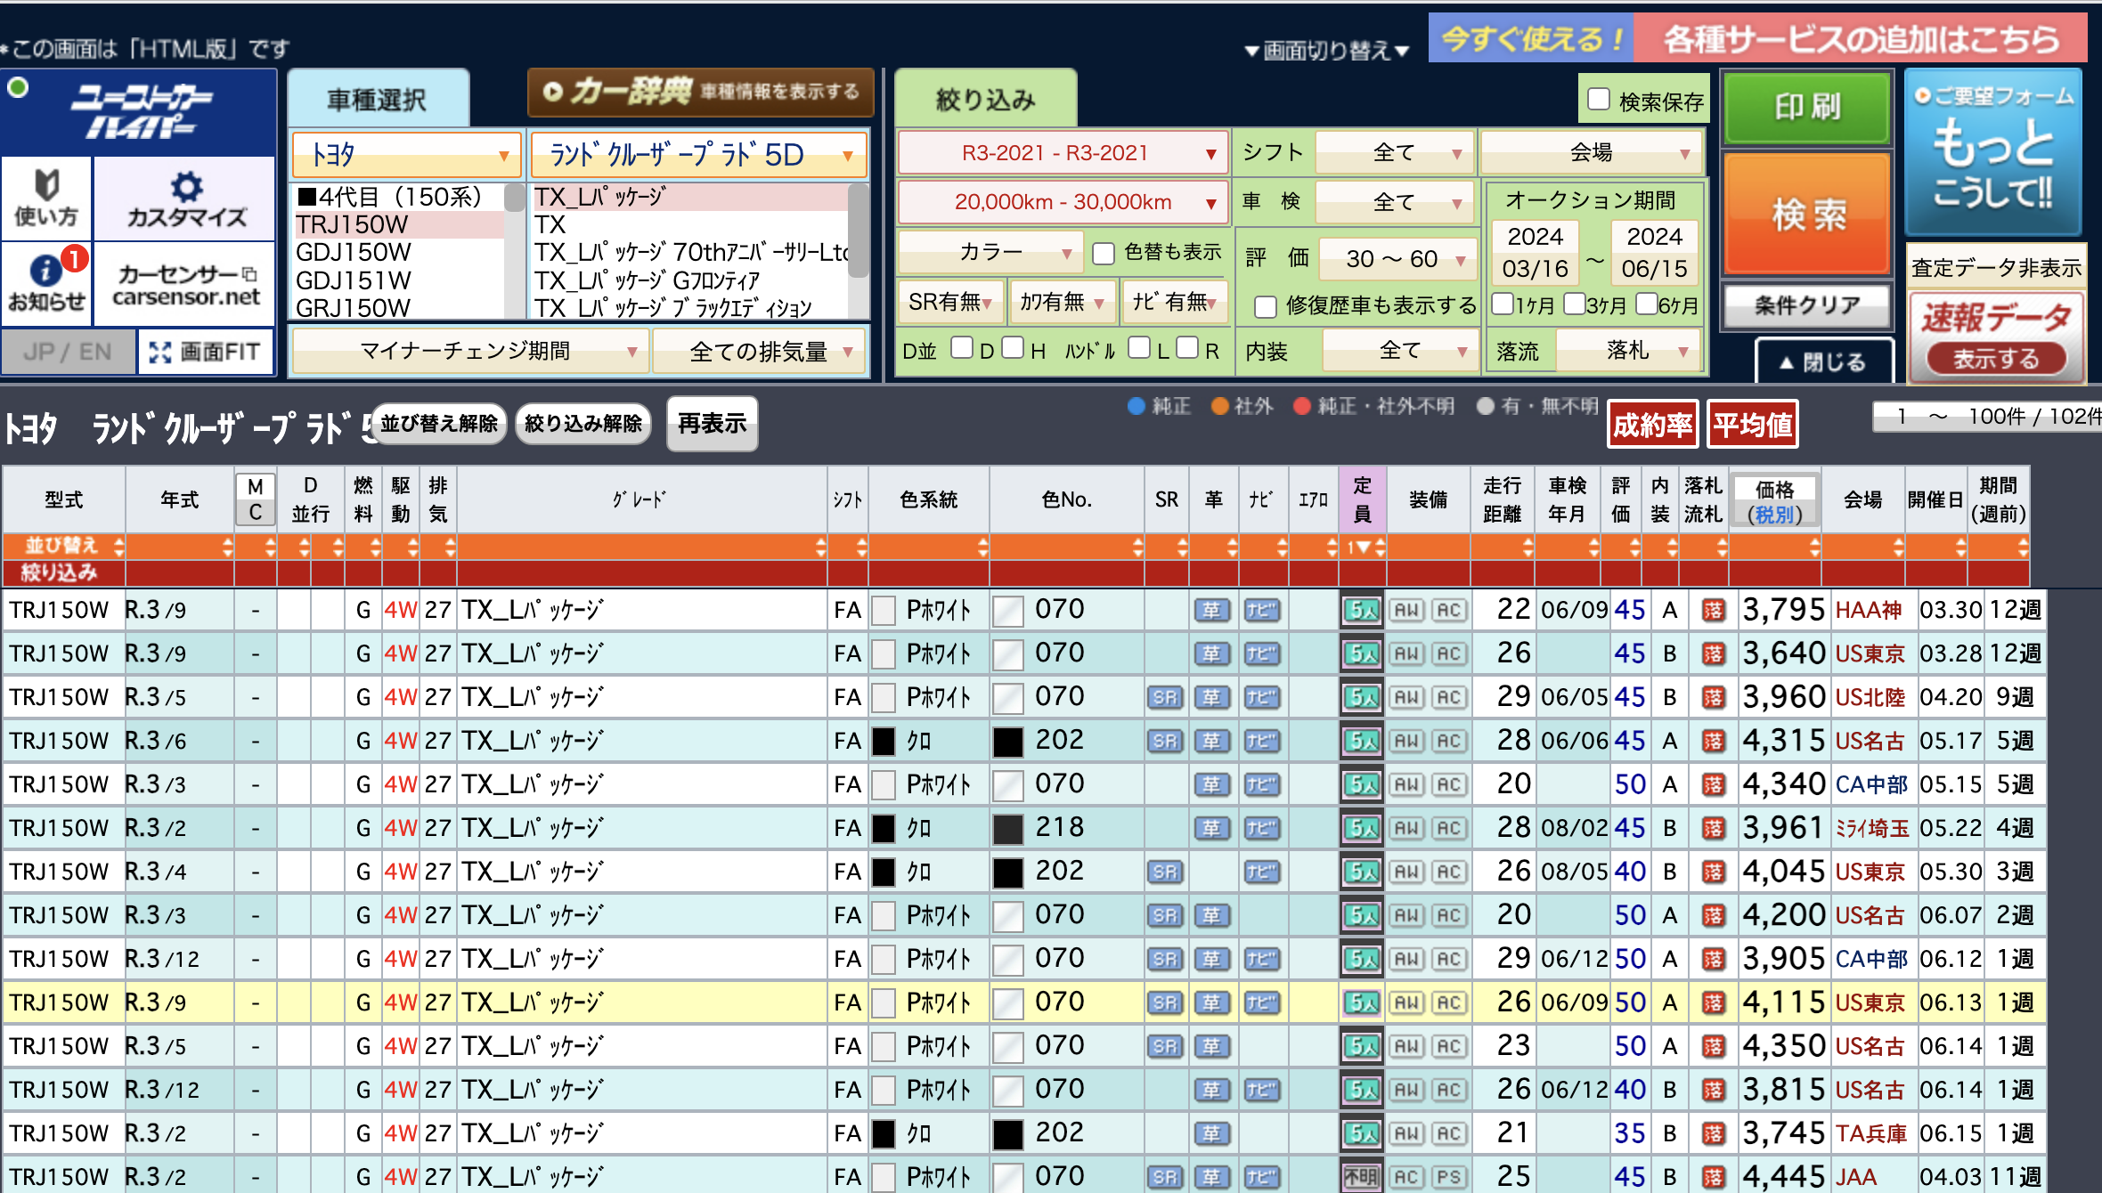2102x1193 pixels.
Task: Open the カスタマイズ gear icon
Action: [x=185, y=198]
